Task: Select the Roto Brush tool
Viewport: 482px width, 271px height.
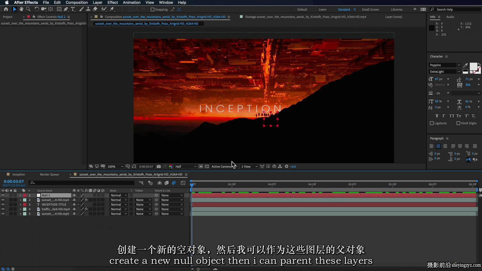Action: click(x=103, y=9)
